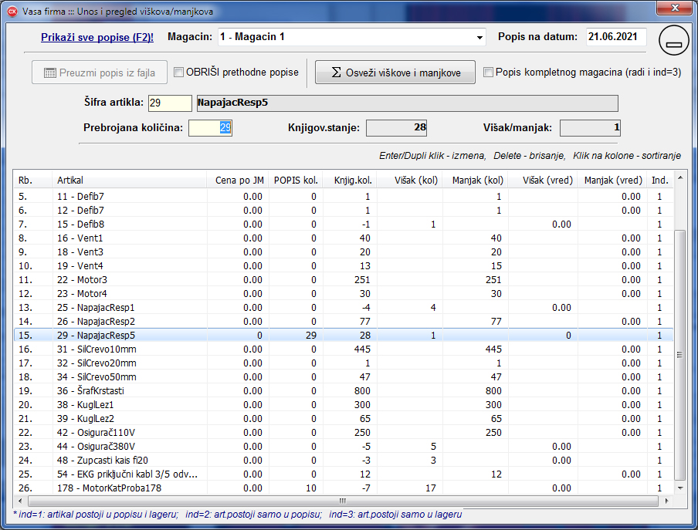Click Osveži viškove i manjkove button
This screenshot has height=530, width=698.
(395, 73)
